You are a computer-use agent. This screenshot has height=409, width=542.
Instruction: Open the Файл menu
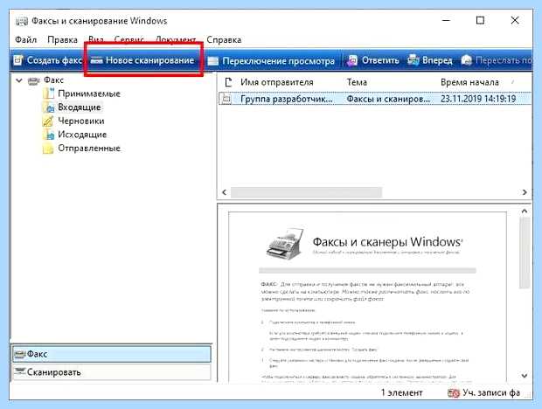click(25, 39)
